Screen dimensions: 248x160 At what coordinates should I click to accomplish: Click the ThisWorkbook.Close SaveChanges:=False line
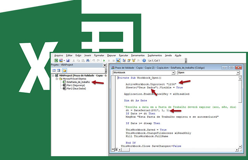click(151, 146)
